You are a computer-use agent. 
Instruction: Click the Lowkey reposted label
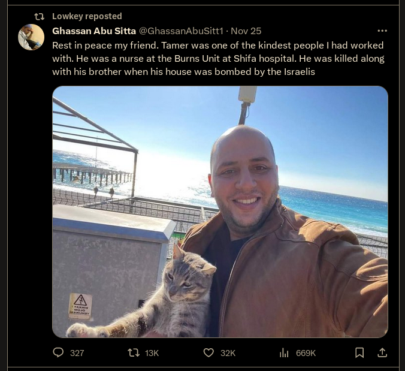pyautogui.click(x=87, y=16)
